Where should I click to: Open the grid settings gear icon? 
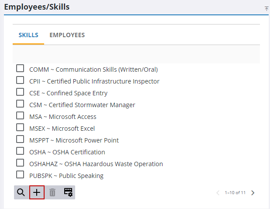(x=68, y=192)
